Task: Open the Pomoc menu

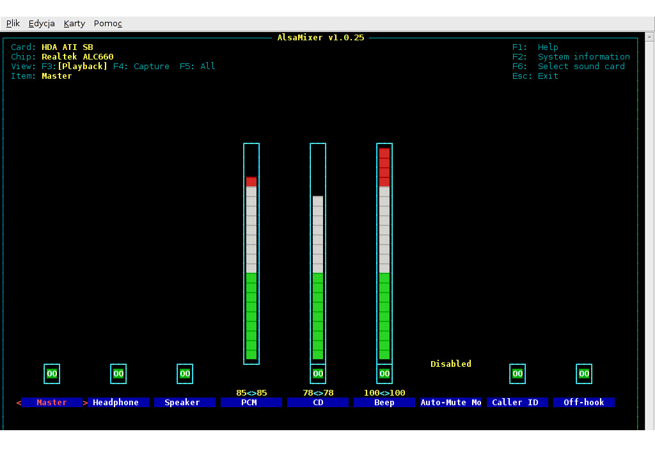Action: click(107, 24)
